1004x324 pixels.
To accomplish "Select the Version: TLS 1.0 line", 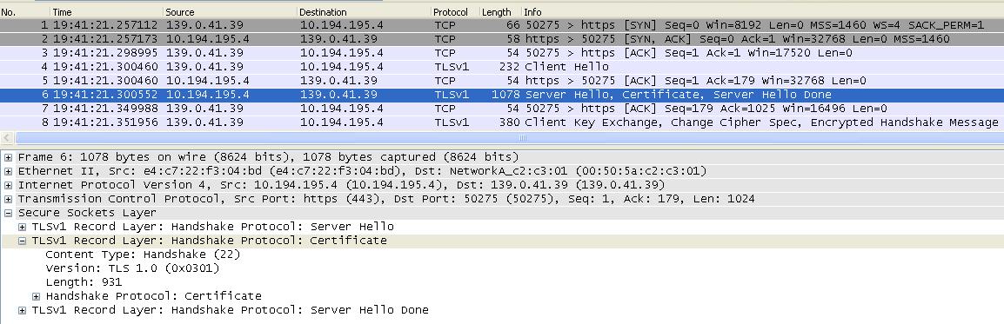I will (x=132, y=268).
